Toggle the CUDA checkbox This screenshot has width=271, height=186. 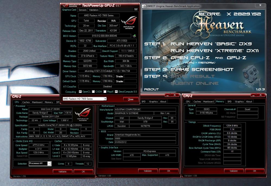click(x=93, y=92)
